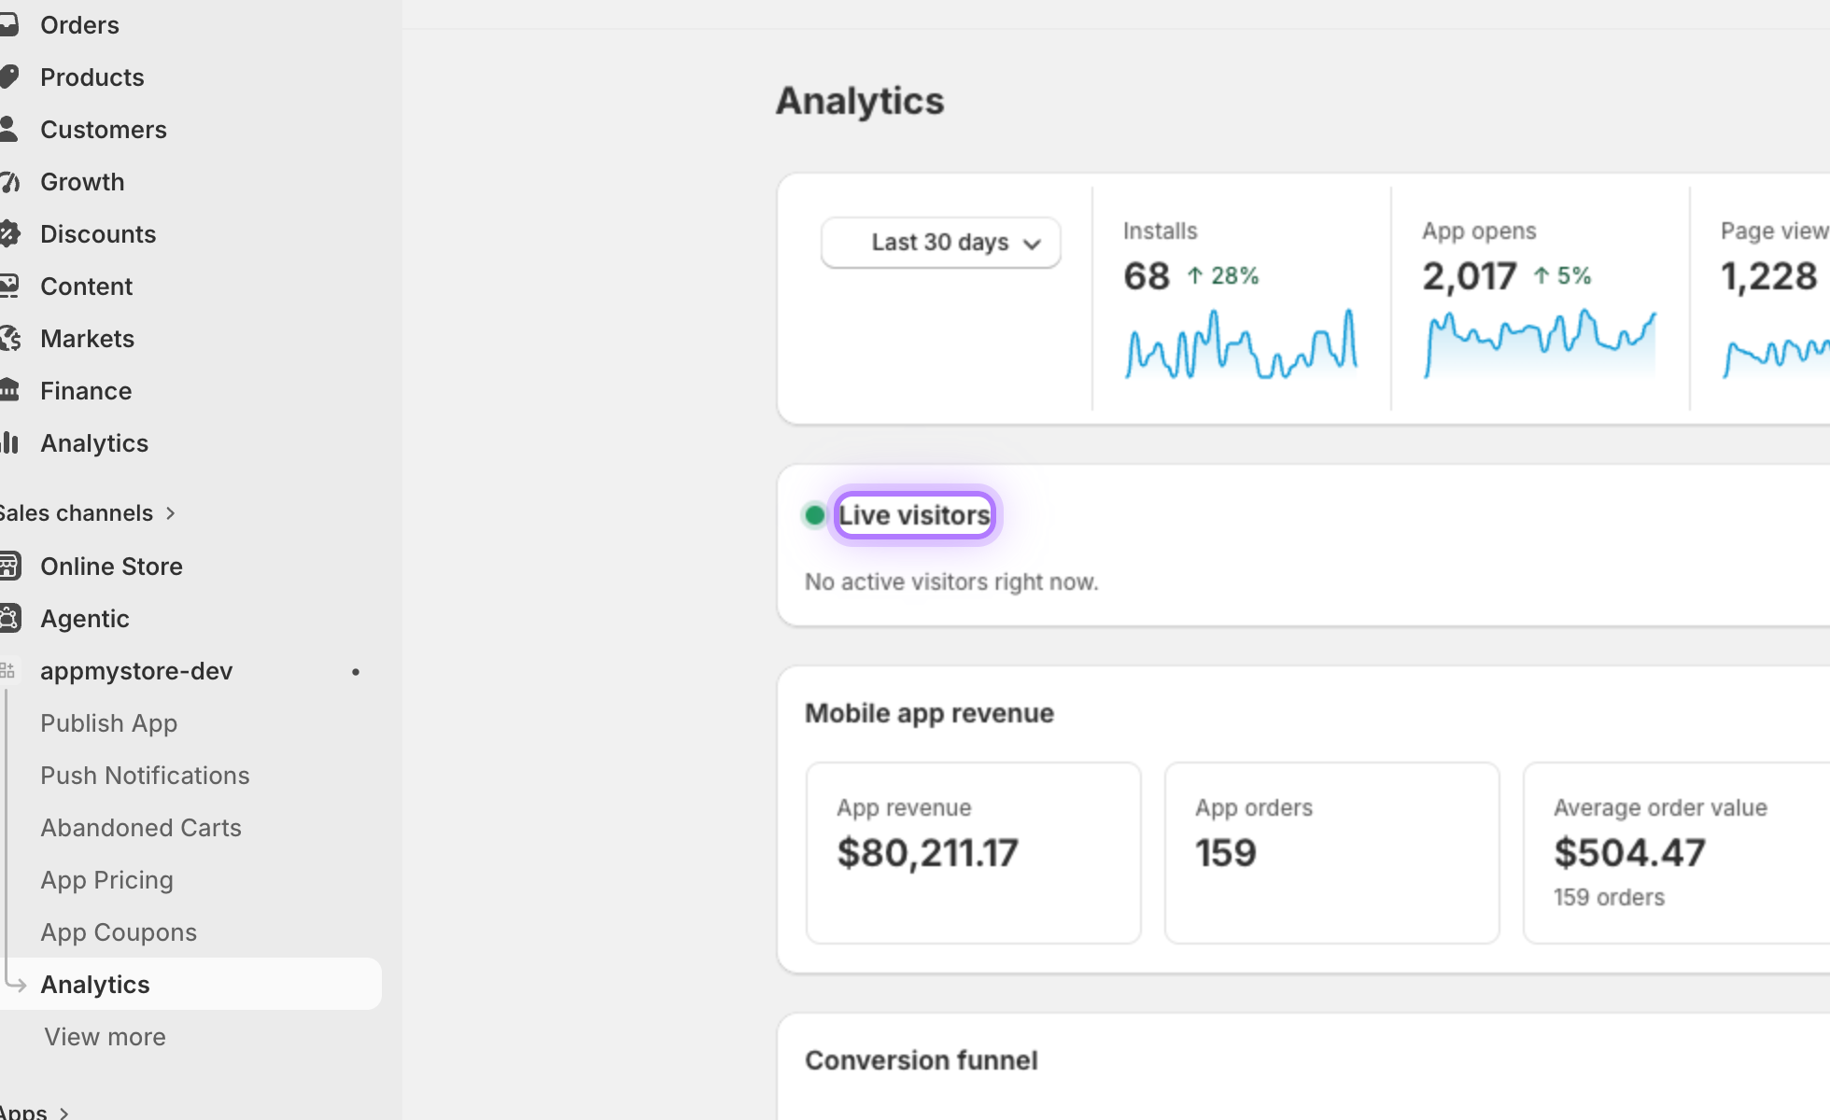The width and height of the screenshot is (1830, 1120).
Task: Click the App opens value 2,017
Action: click(x=1470, y=276)
